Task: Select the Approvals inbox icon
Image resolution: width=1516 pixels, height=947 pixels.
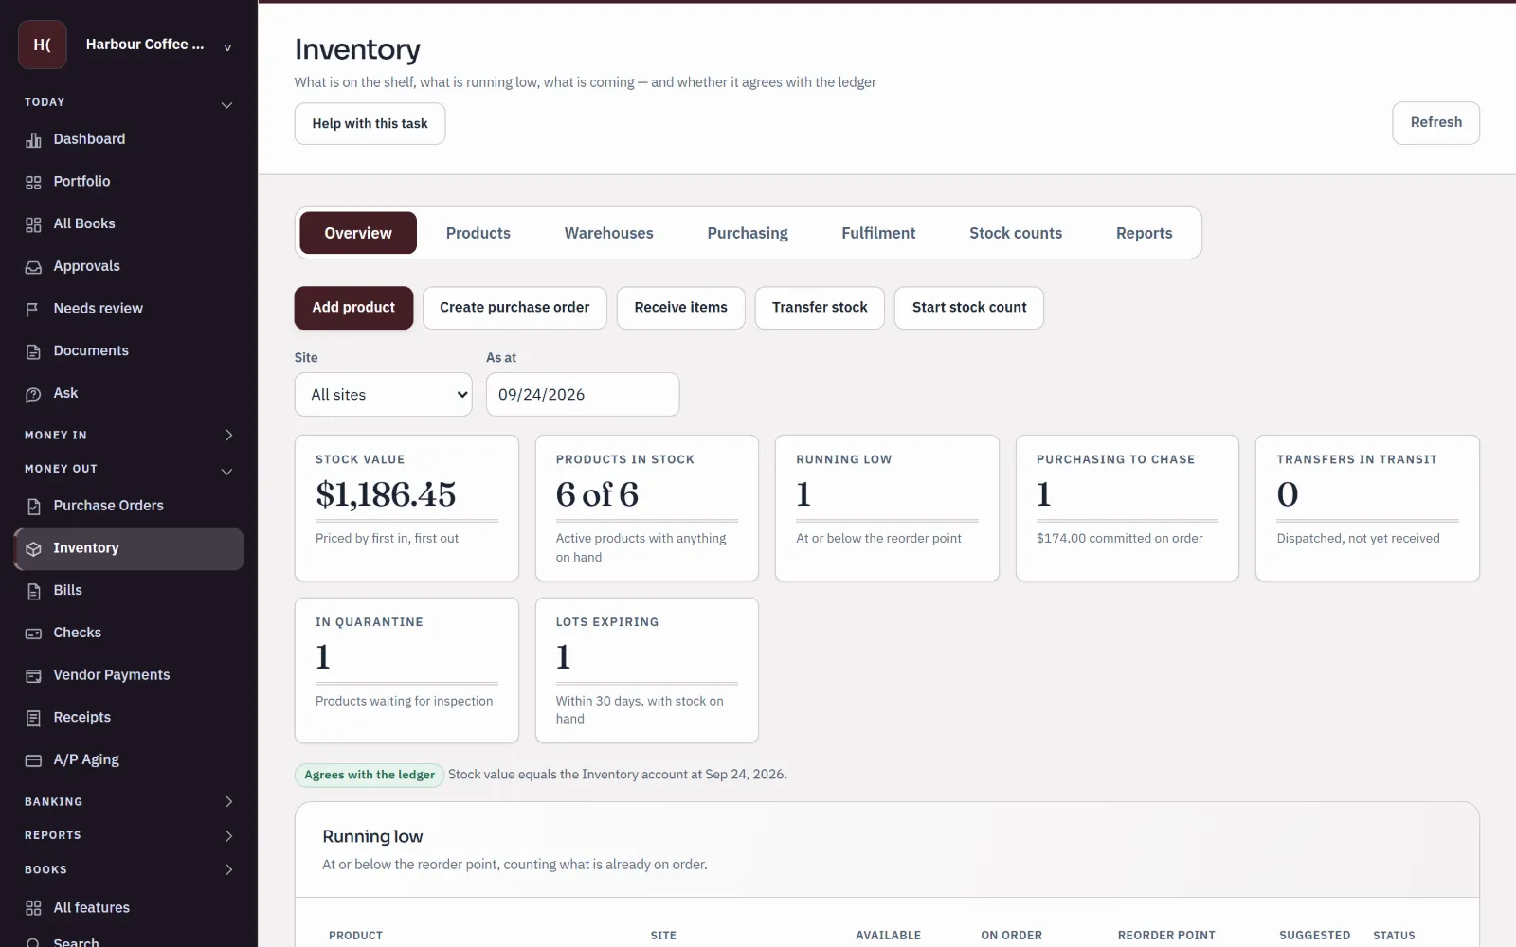Action: [x=33, y=267]
